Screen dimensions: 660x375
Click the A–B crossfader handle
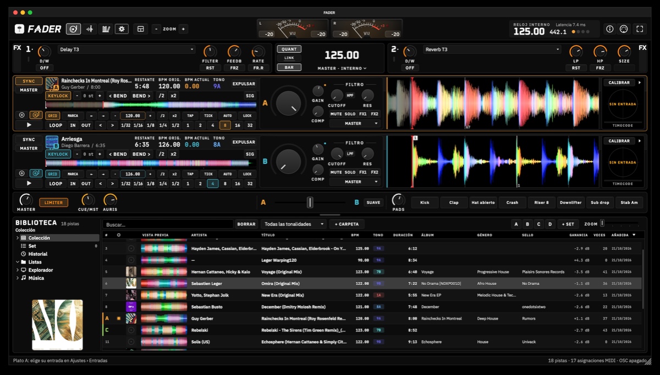310,203
